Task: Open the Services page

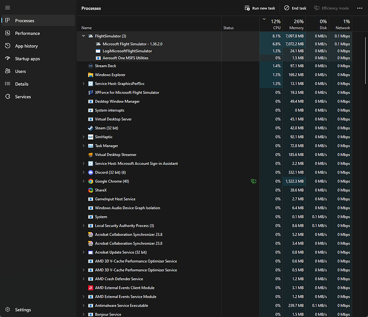Action: tap(38, 97)
